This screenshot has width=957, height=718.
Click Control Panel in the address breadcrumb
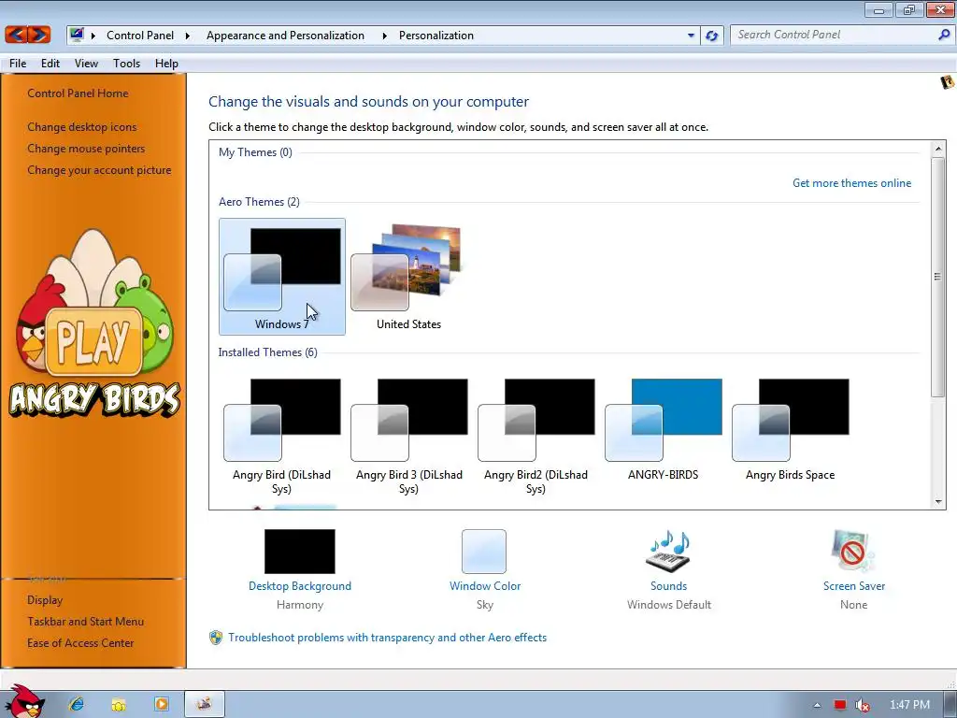pos(140,36)
